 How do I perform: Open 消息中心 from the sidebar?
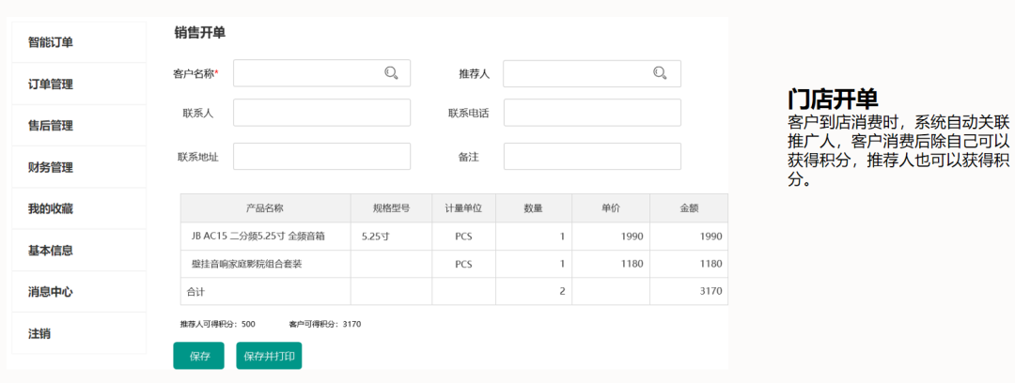[x=51, y=292]
